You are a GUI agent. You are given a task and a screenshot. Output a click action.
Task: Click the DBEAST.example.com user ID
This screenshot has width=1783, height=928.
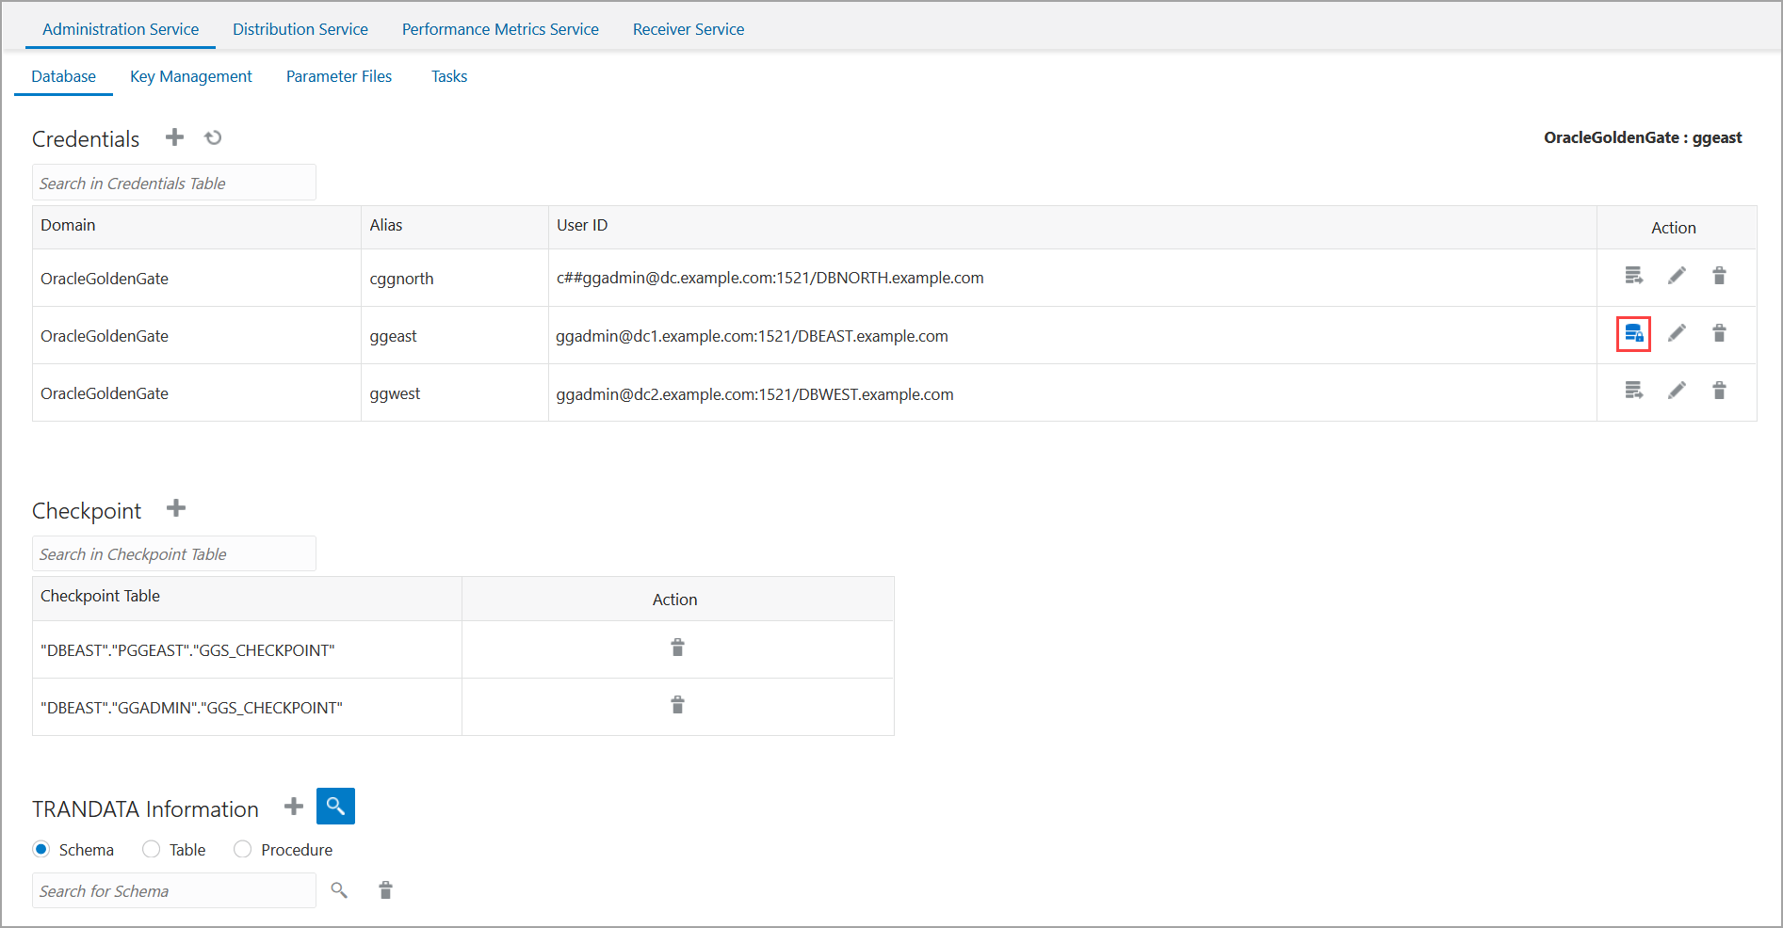[752, 336]
